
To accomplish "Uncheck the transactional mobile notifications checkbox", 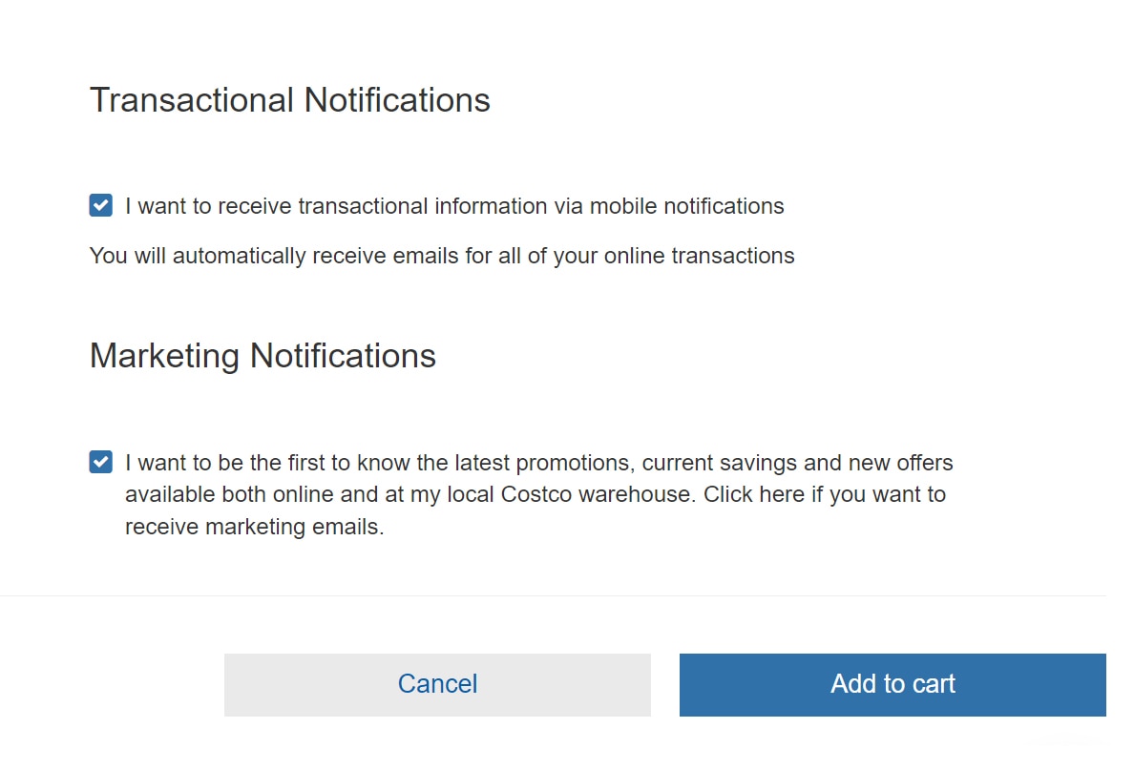I will pos(100,205).
